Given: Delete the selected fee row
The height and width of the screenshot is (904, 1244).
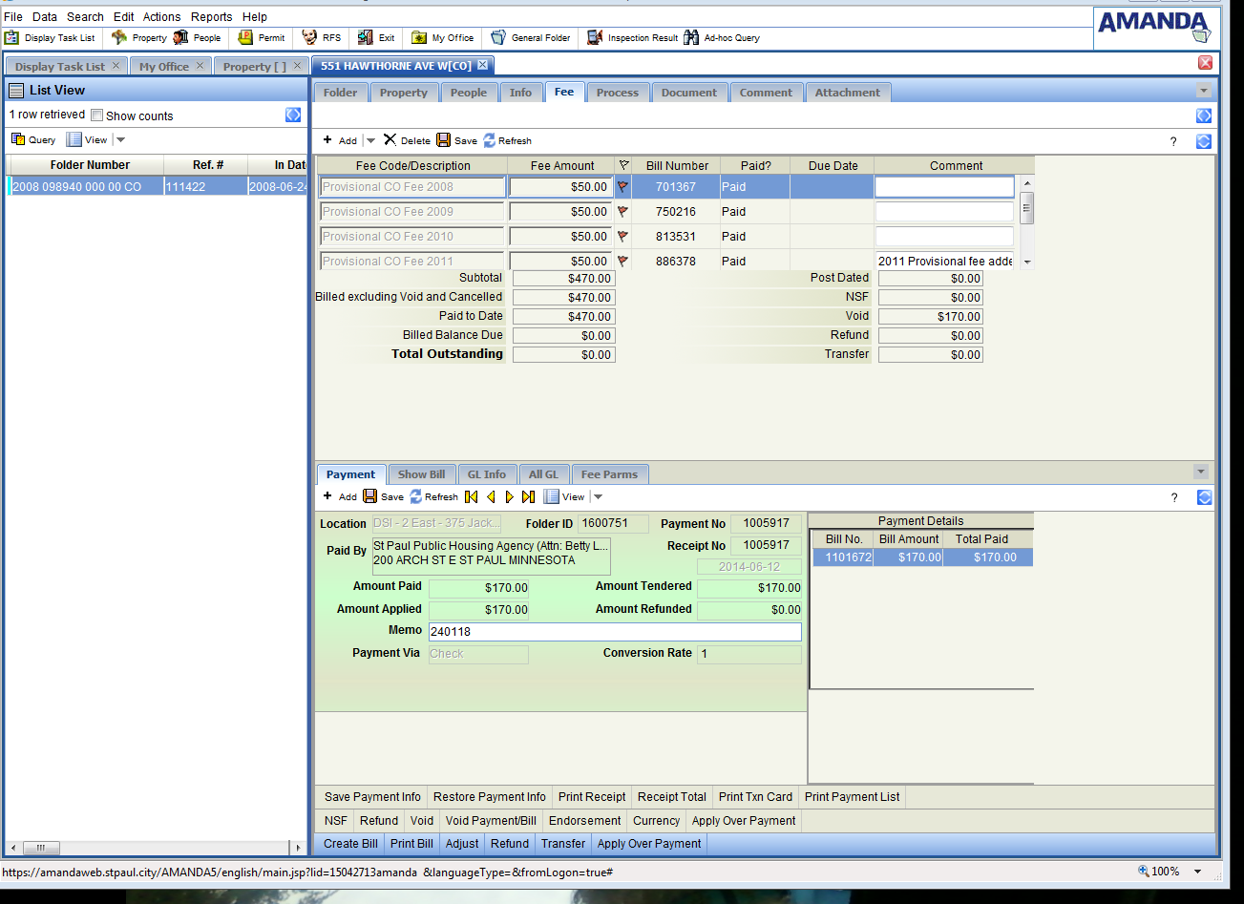Looking at the screenshot, I should (x=390, y=140).
